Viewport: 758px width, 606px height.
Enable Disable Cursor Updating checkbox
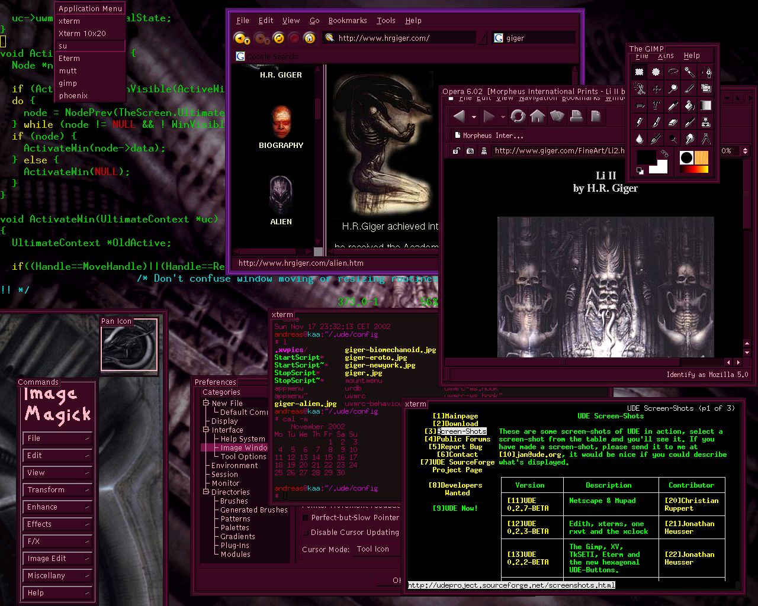pyautogui.click(x=306, y=533)
